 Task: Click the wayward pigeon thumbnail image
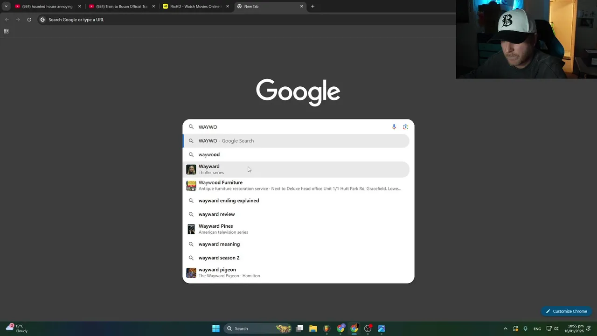point(191,273)
